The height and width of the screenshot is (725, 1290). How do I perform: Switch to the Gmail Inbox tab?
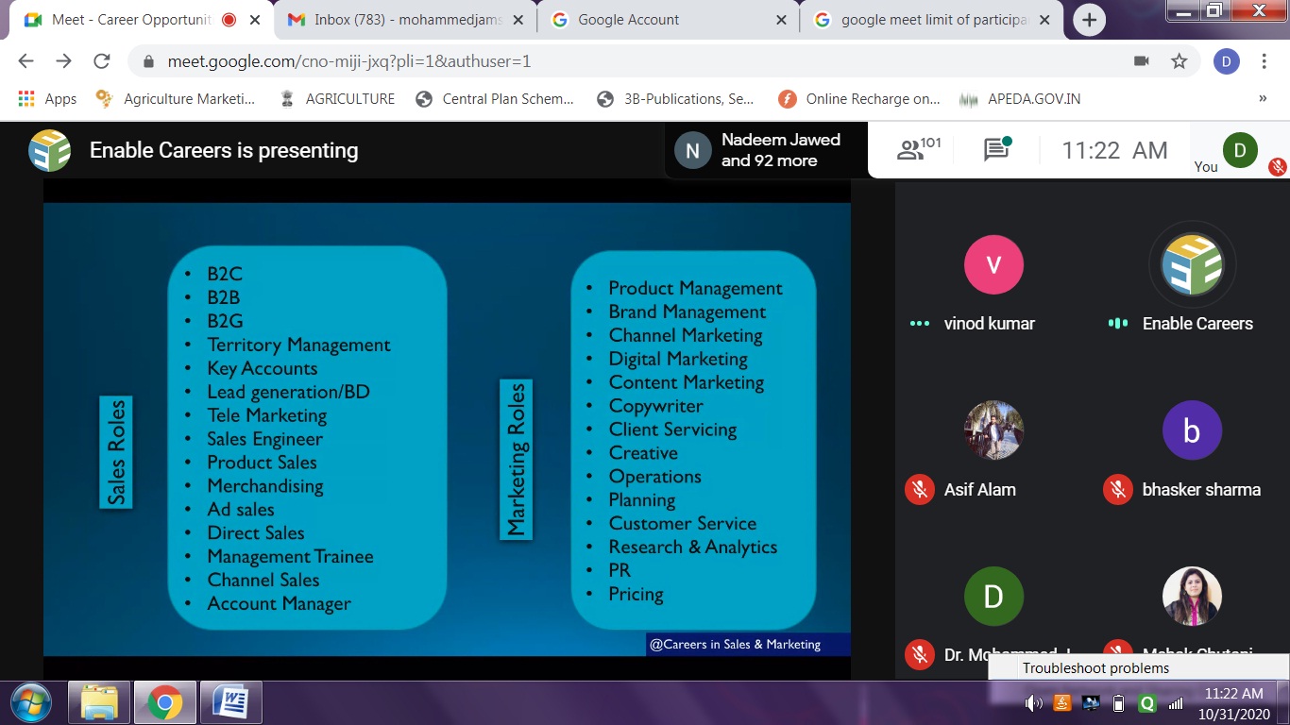(x=406, y=20)
